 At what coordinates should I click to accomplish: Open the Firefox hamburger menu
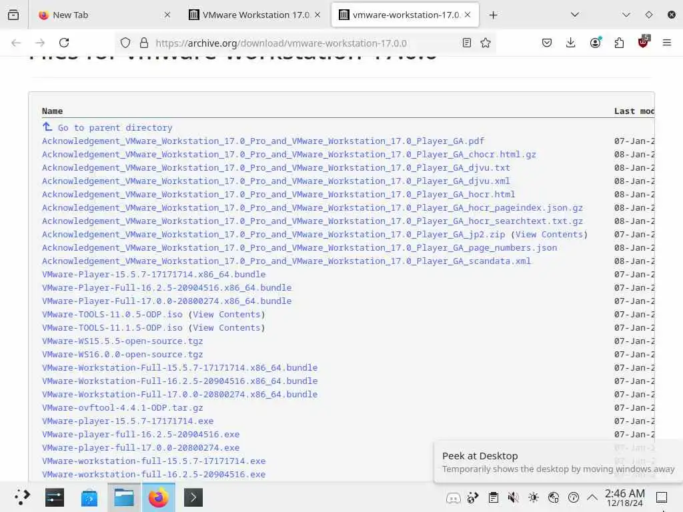[667, 43]
